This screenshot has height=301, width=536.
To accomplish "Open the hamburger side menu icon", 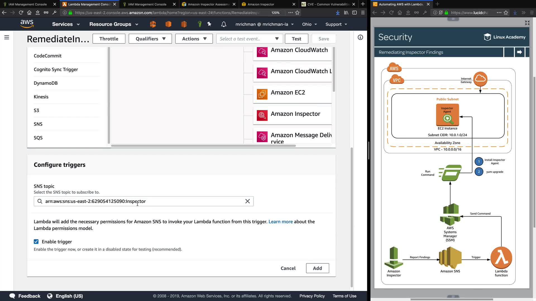I will click(x=7, y=37).
